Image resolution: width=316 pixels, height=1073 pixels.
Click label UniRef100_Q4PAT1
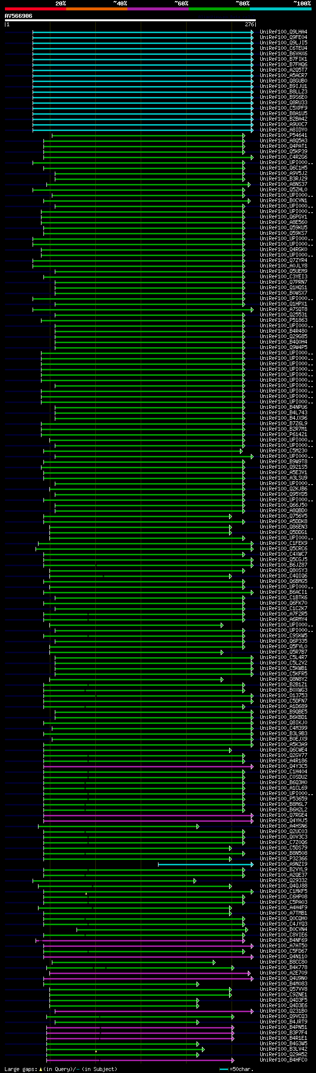283,146
